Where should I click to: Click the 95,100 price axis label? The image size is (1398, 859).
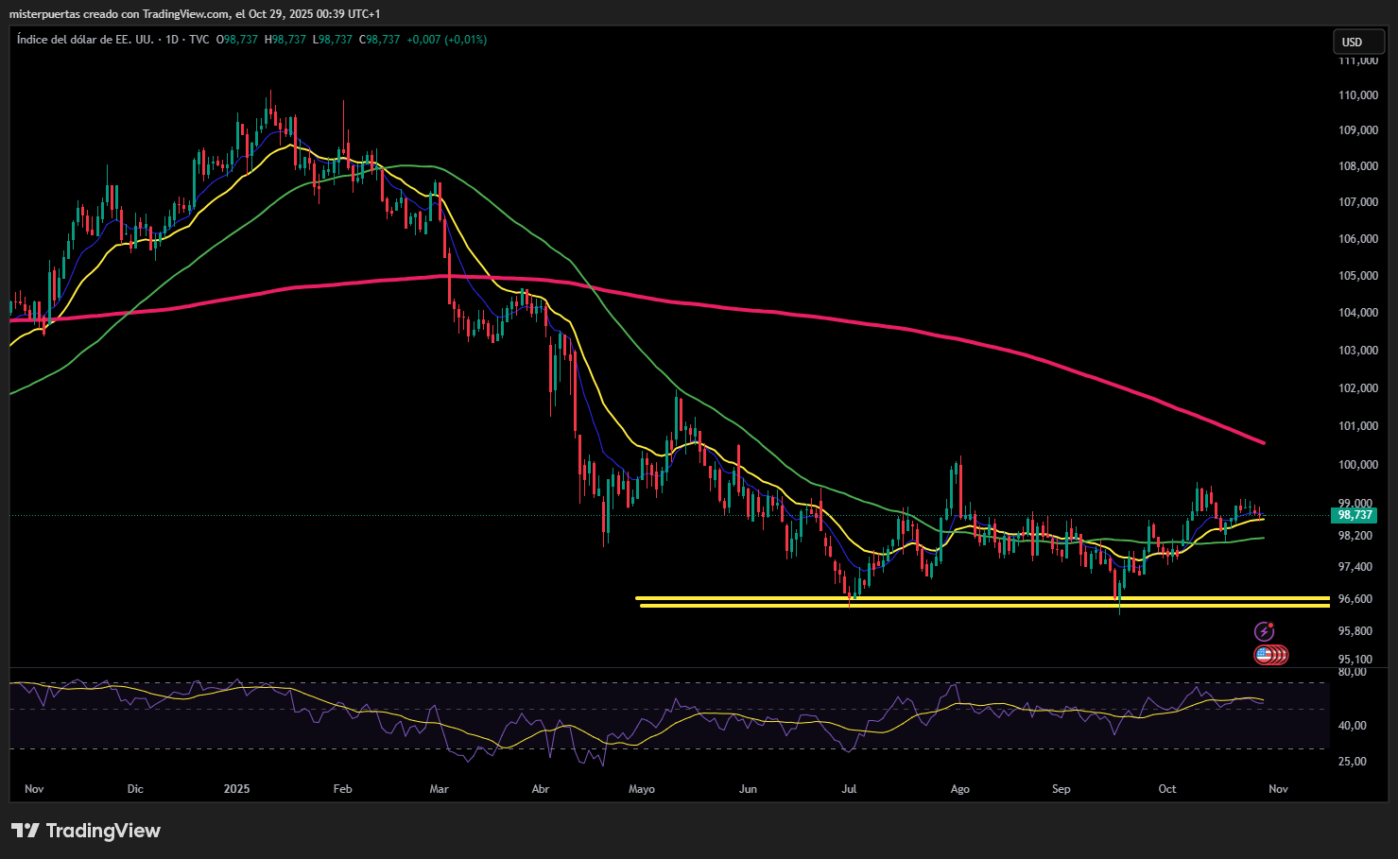(1355, 660)
